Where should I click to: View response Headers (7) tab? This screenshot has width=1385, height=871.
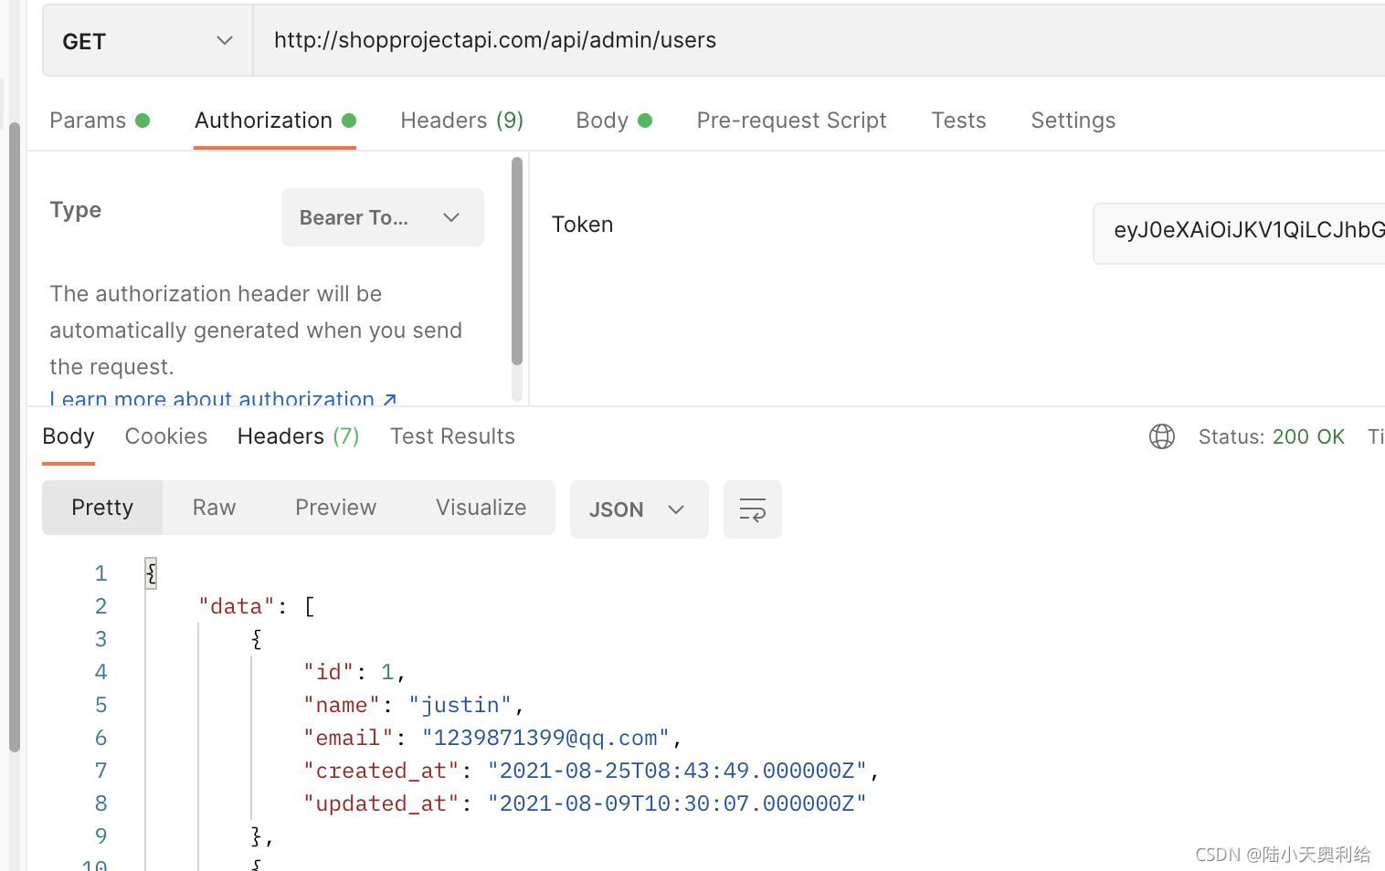click(x=298, y=436)
